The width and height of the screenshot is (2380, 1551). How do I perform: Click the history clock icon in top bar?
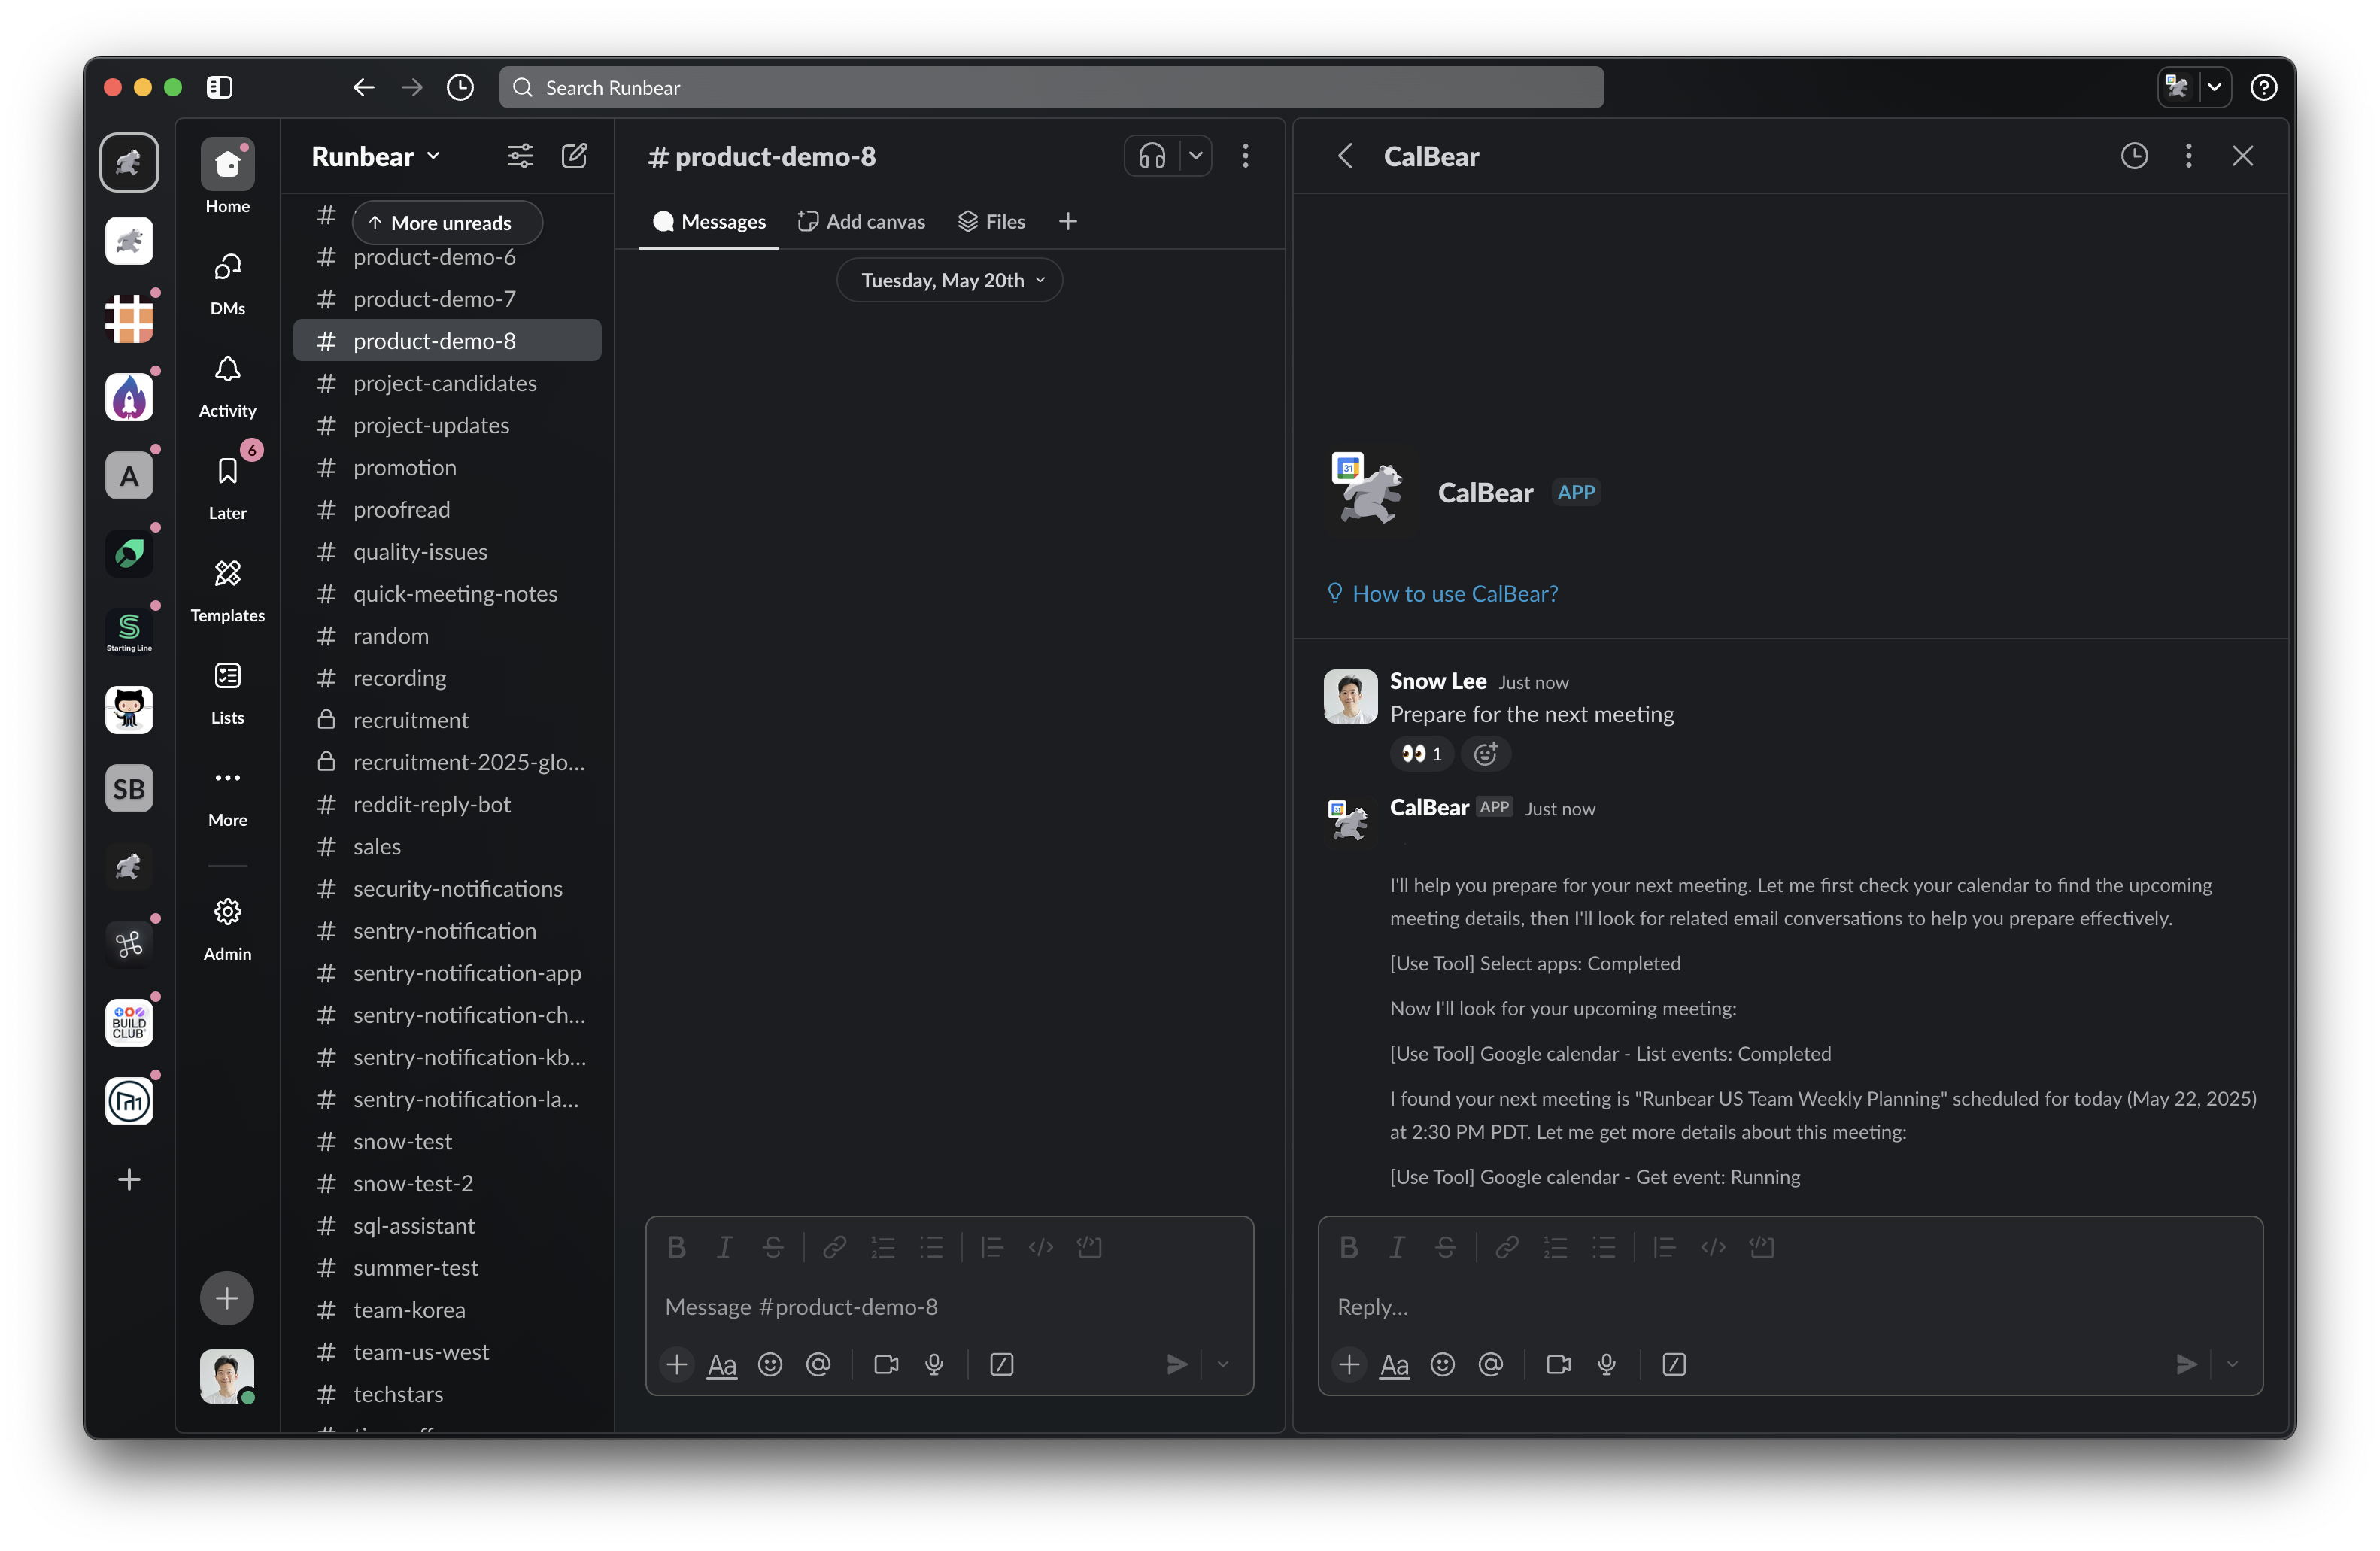tap(460, 87)
